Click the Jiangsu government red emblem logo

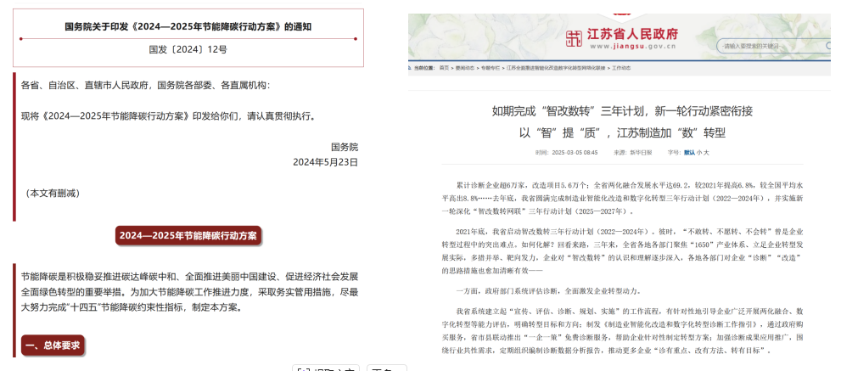coord(575,38)
